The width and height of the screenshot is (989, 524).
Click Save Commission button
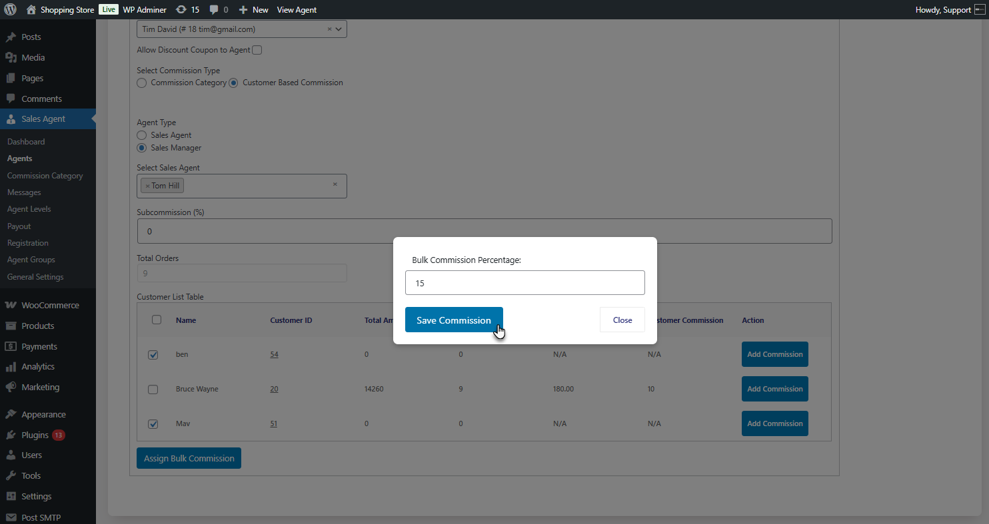454,320
